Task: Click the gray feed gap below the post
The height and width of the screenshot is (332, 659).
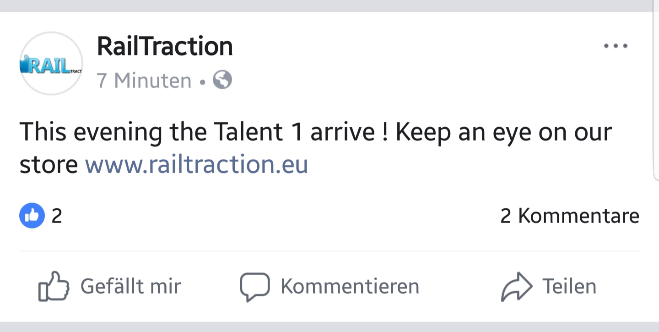Action: pyautogui.click(x=329, y=327)
